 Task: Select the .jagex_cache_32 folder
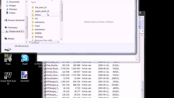pos(41,11)
